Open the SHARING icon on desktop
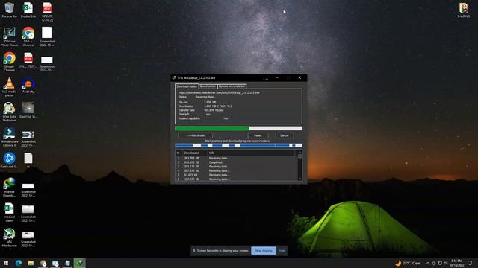The height and width of the screenshot is (268, 478). pos(463,10)
